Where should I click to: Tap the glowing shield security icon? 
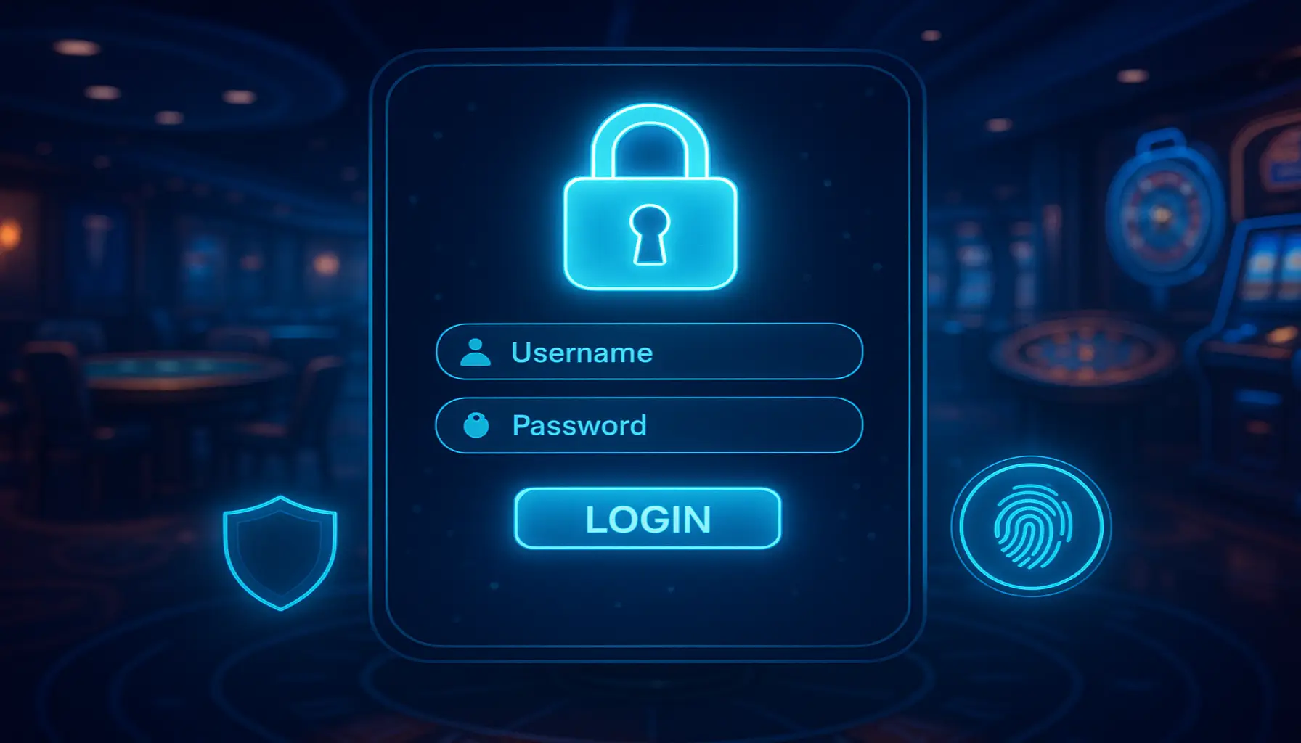coord(280,553)
